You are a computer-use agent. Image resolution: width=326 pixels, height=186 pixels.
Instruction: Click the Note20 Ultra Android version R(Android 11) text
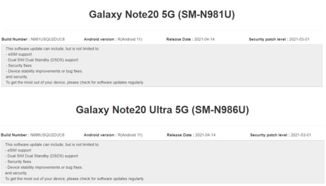coord(130,135)
